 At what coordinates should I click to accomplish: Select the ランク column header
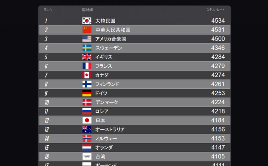[48, 10]
